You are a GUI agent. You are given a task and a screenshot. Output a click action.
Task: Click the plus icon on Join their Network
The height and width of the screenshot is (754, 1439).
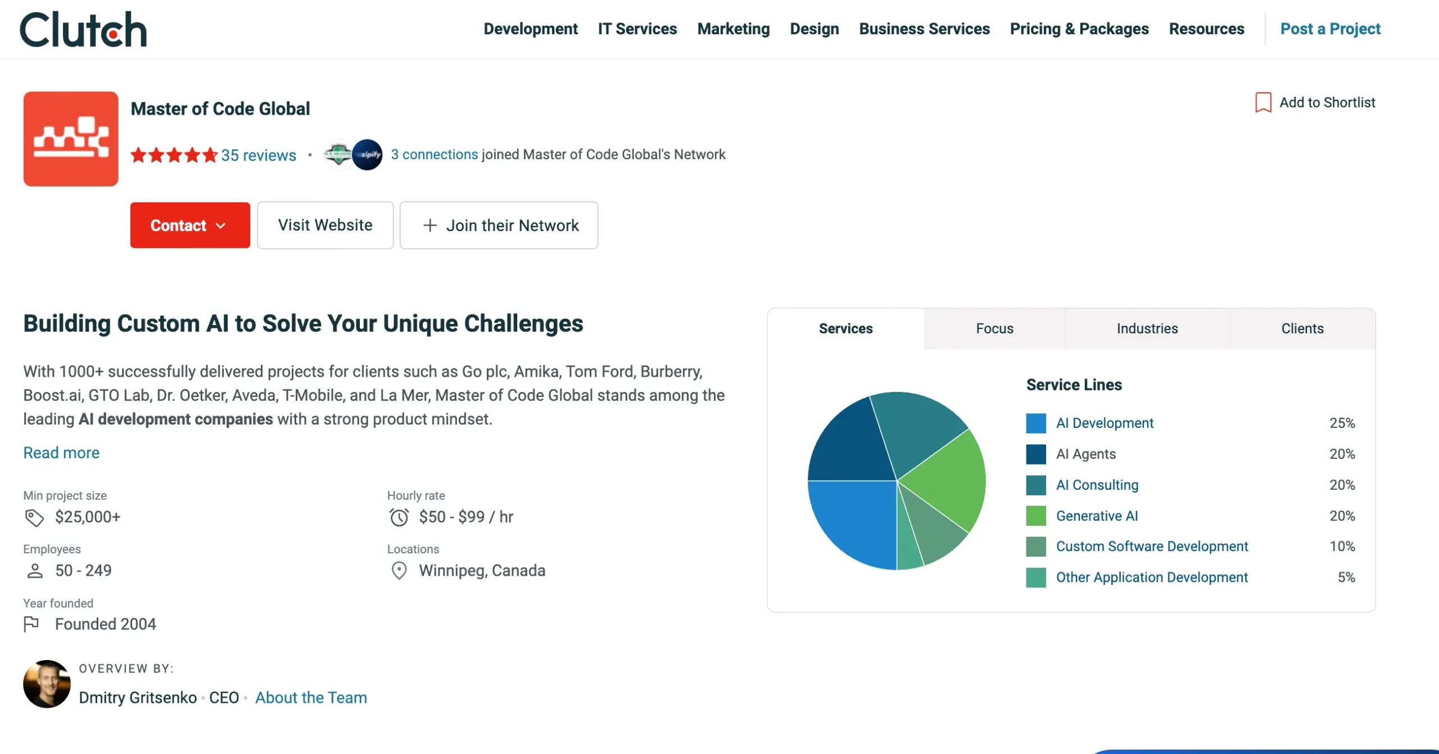pyautogui.click(x=431, y=225)
